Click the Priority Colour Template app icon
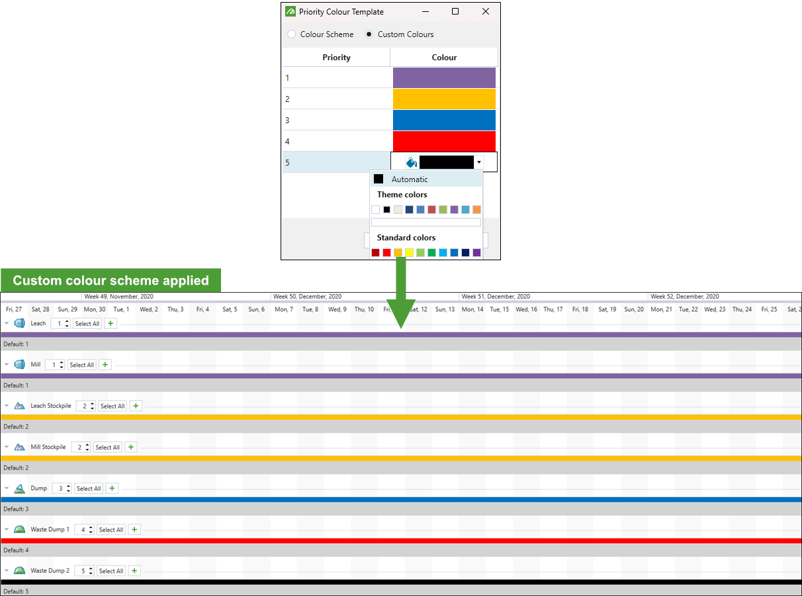 pos(290,12)
